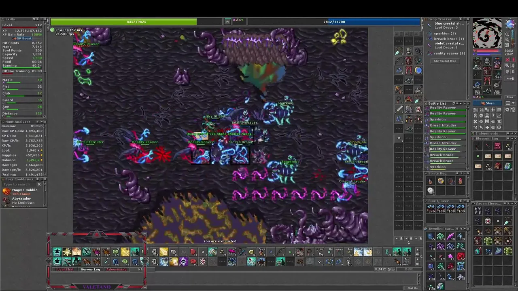Image resolution: width=518 pixels, height=291 pixels.
Task: Collapse the Hunt Analyser panel
Action: [x=42, y=122]
